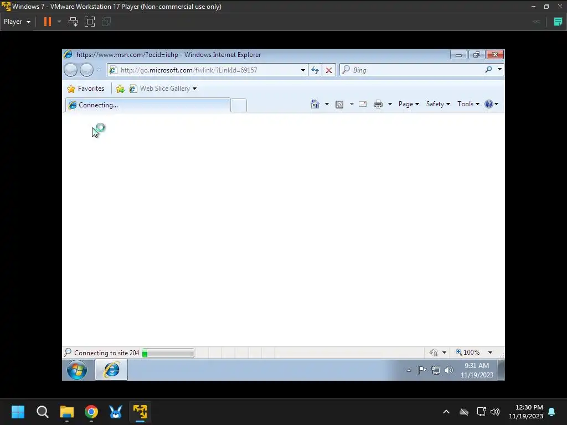Viewport: 567px width, 425px height.
Task: Click the Refresh page button
Action: [315, 70]
